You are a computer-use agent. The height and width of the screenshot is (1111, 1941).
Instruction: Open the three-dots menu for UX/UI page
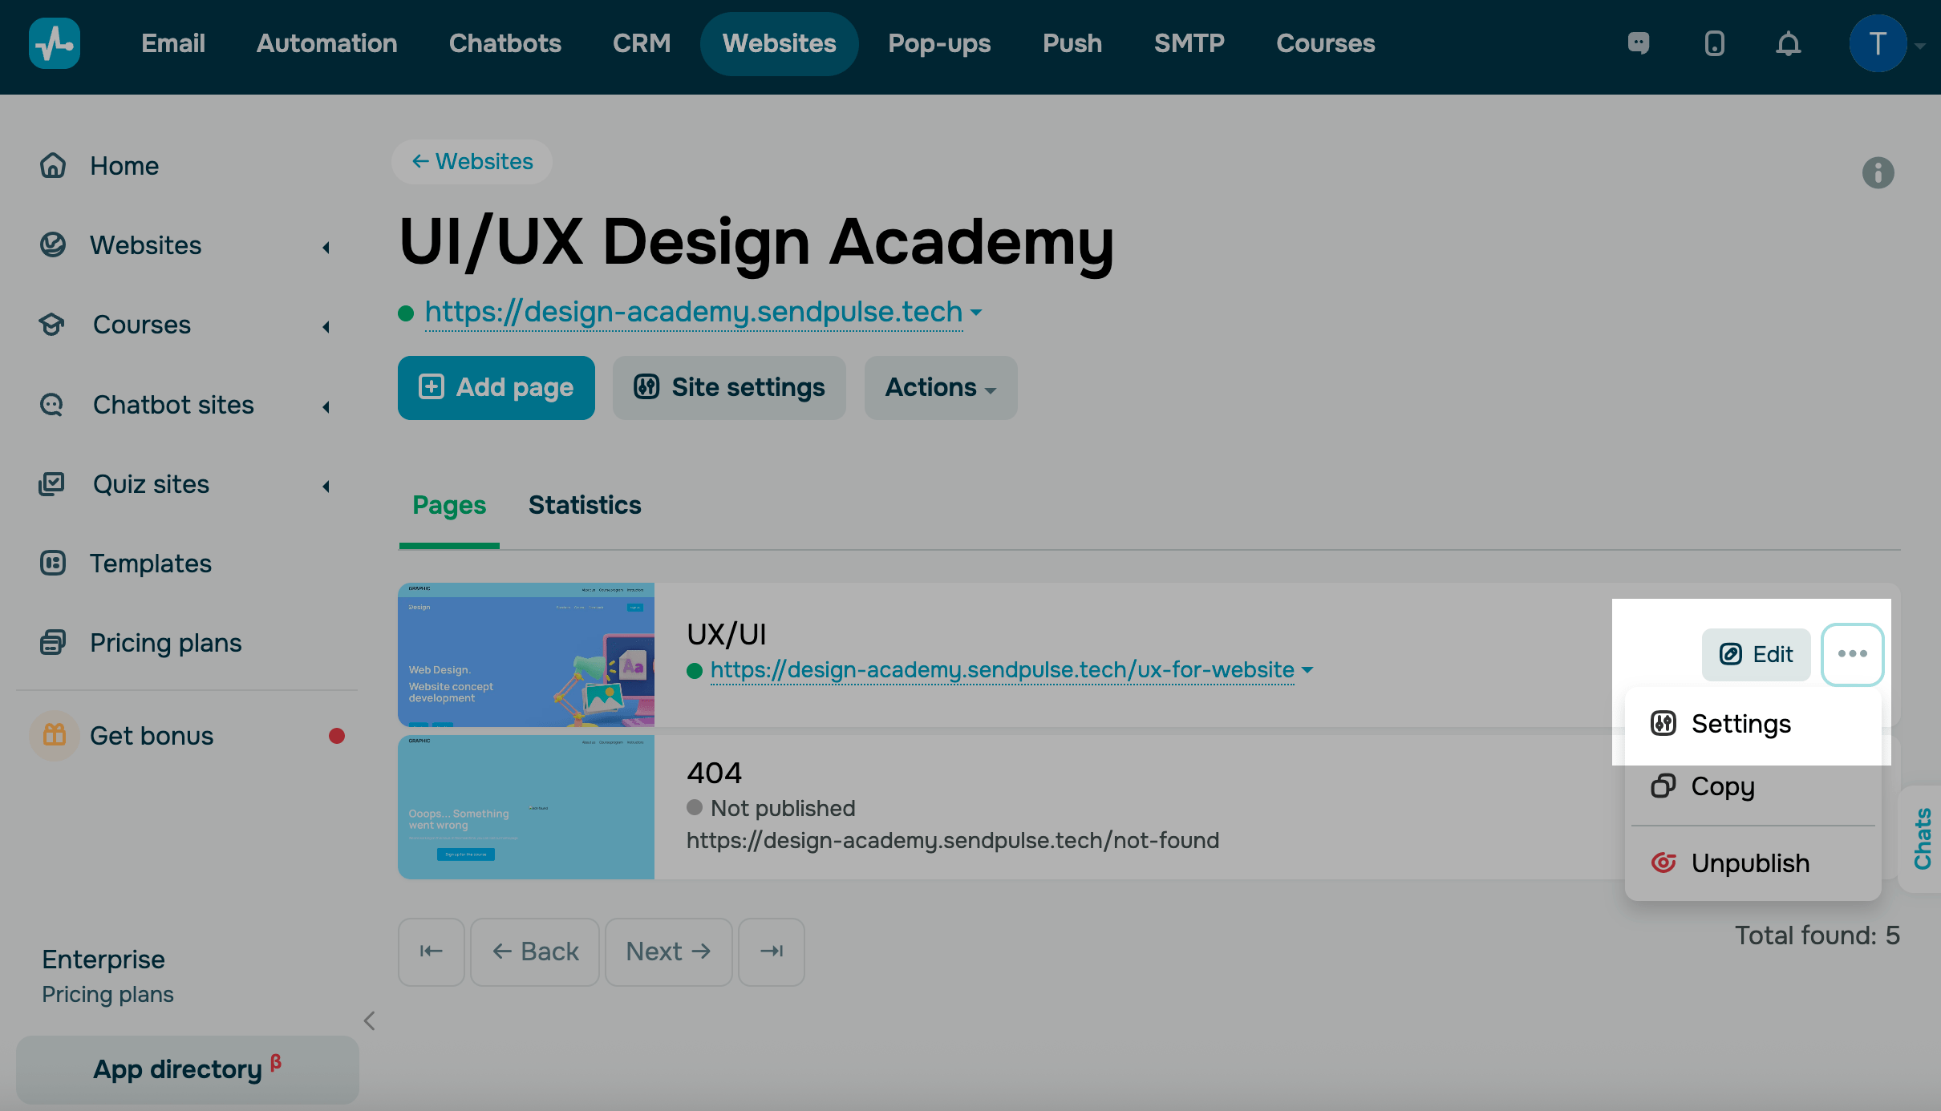tap(1852, 654)
